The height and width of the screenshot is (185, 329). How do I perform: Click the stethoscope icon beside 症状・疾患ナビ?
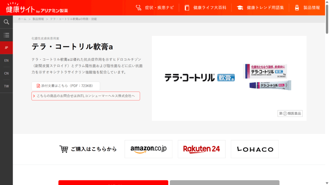coord(138,8)
